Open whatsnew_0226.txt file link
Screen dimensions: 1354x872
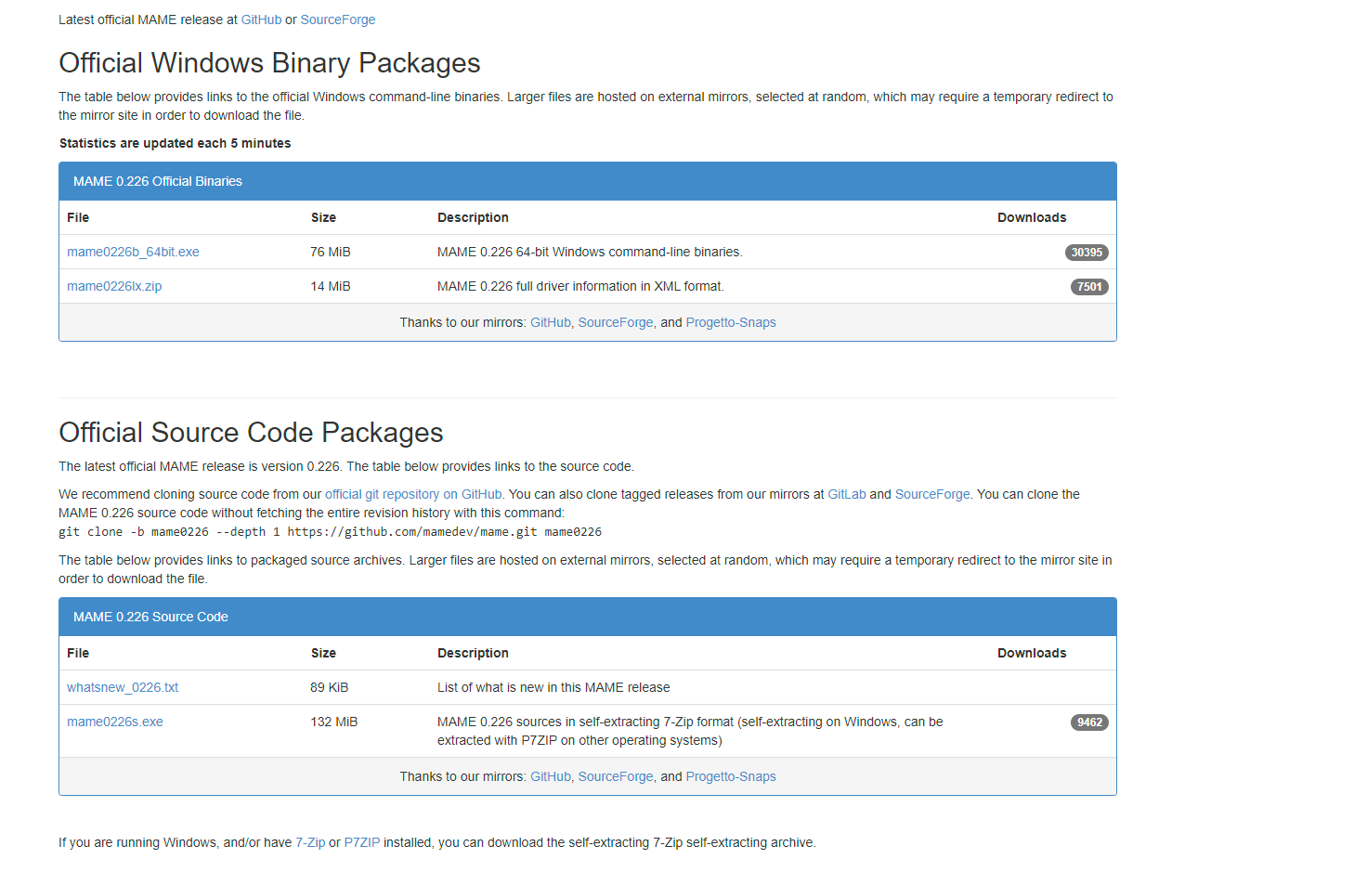point(123,687)
